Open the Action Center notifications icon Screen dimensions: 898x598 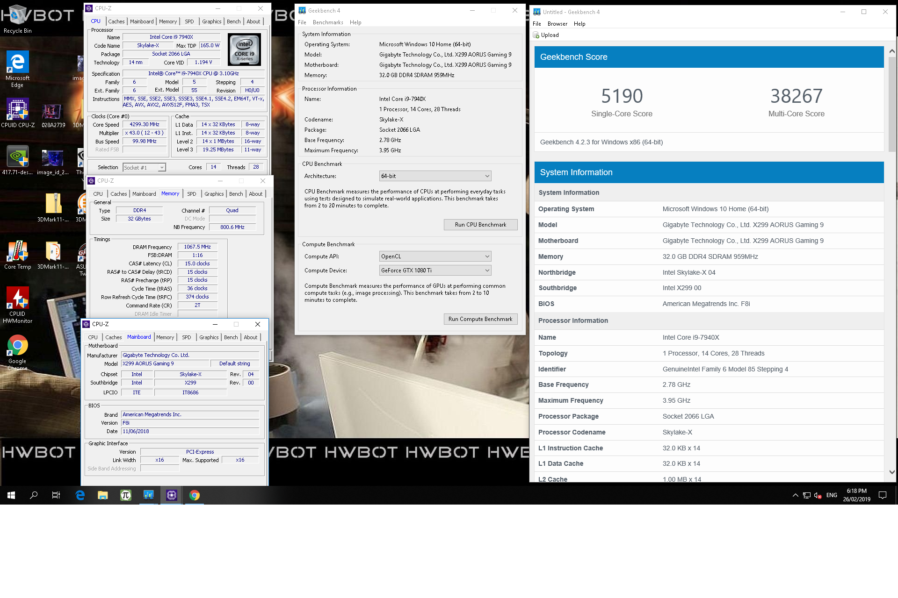[x=883, y=495]
